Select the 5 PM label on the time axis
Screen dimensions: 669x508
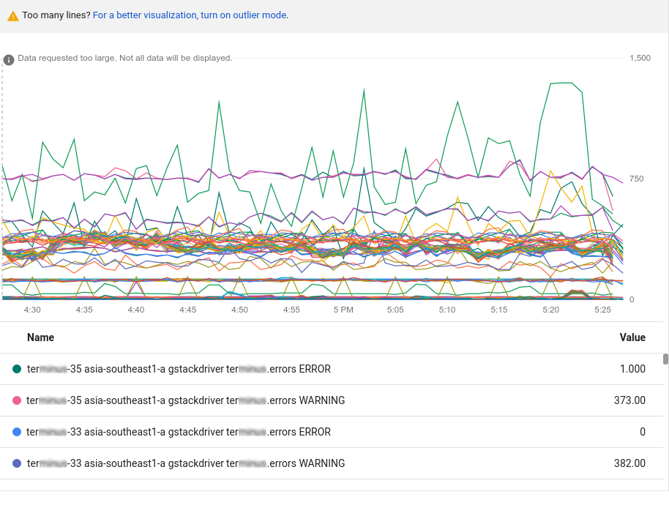point(342,310)
